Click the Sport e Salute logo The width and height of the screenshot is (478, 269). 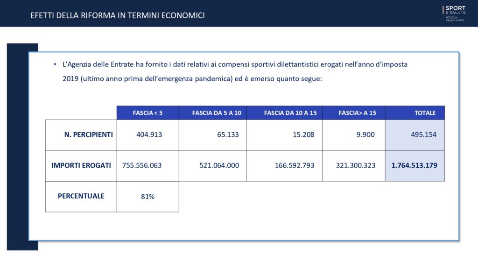[x=454, y=14]
